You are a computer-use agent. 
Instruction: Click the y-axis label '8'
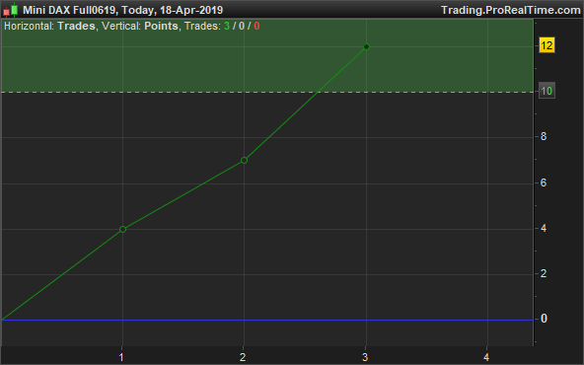[544, 137]
